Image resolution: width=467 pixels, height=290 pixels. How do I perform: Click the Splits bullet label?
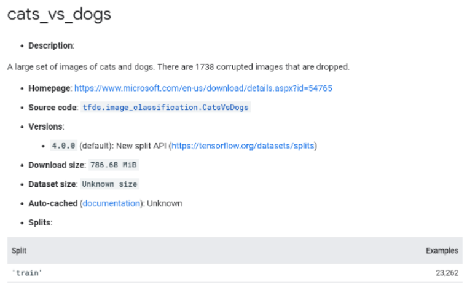click(x=40, y=222)
